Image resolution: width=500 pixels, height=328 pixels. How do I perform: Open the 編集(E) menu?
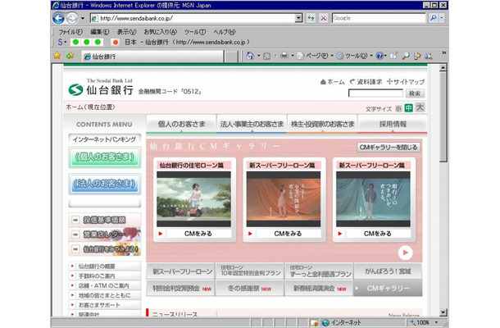[x=100, y=32]
